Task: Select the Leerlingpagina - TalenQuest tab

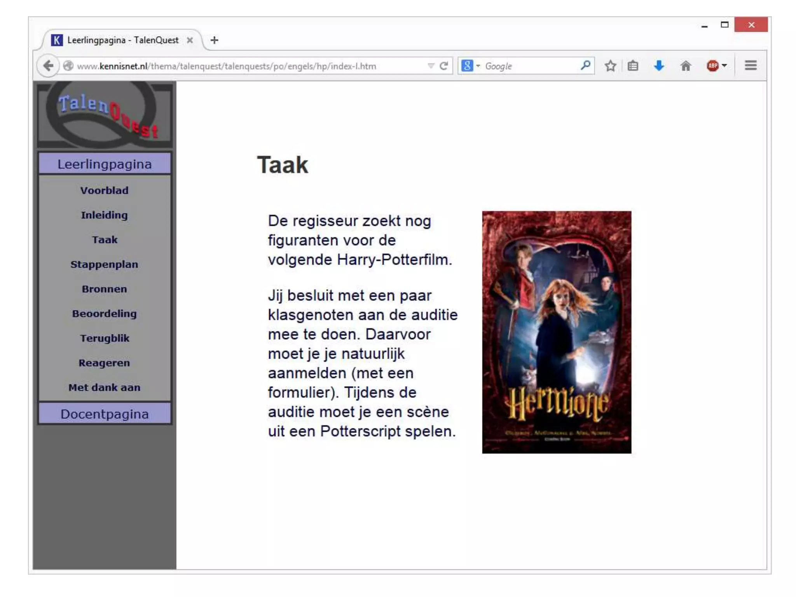Action: (122, 40)
